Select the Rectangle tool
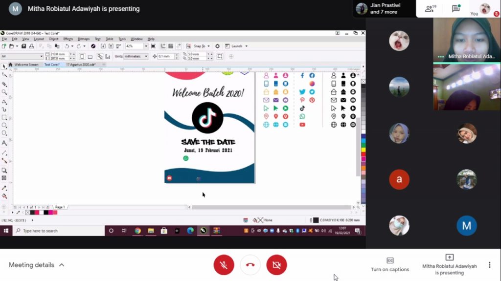The height and width of the screenshot is (281, 501). coord(4,117)
